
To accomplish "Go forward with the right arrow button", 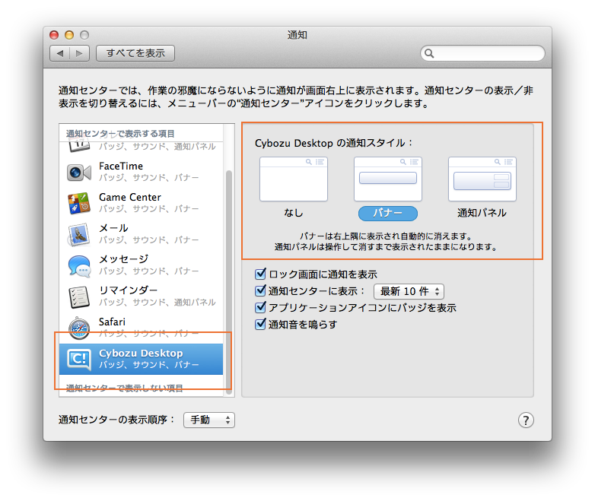I will point(80,53).
